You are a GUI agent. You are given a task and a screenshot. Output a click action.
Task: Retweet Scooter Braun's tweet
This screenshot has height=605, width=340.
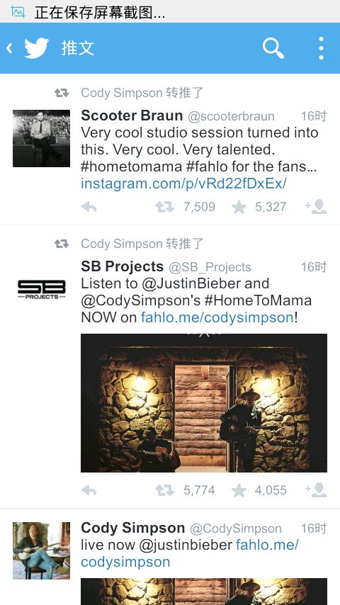point(165,207)
